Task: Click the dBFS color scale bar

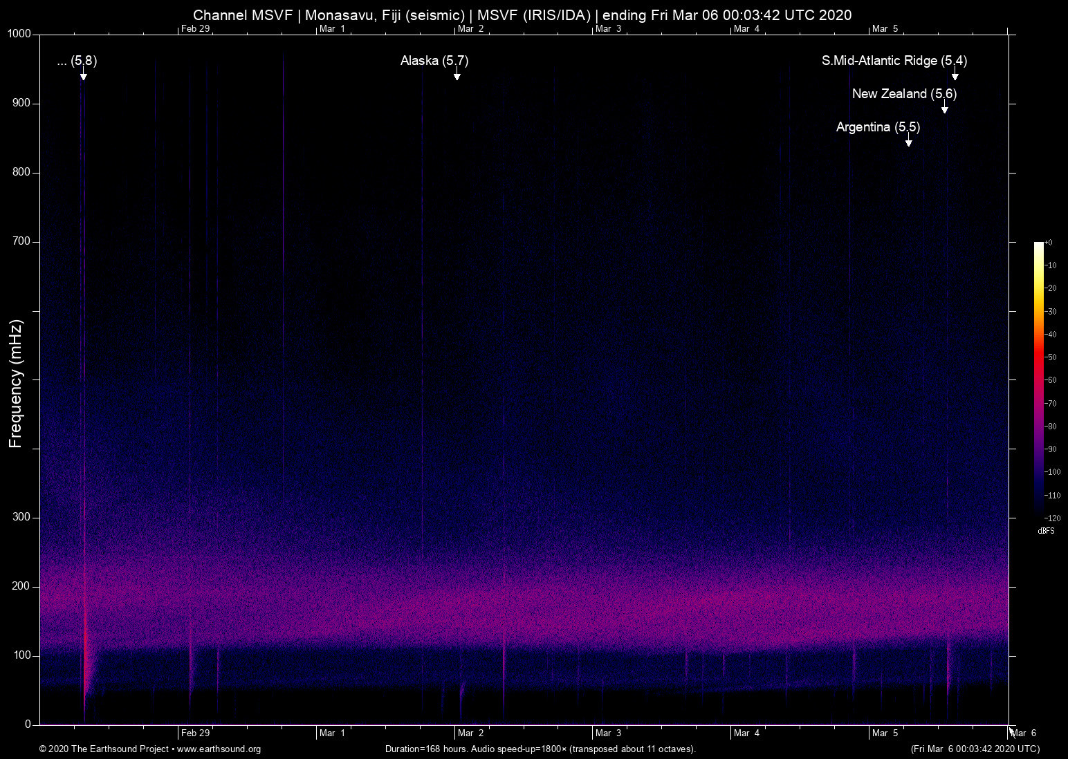Action: 1039,379
